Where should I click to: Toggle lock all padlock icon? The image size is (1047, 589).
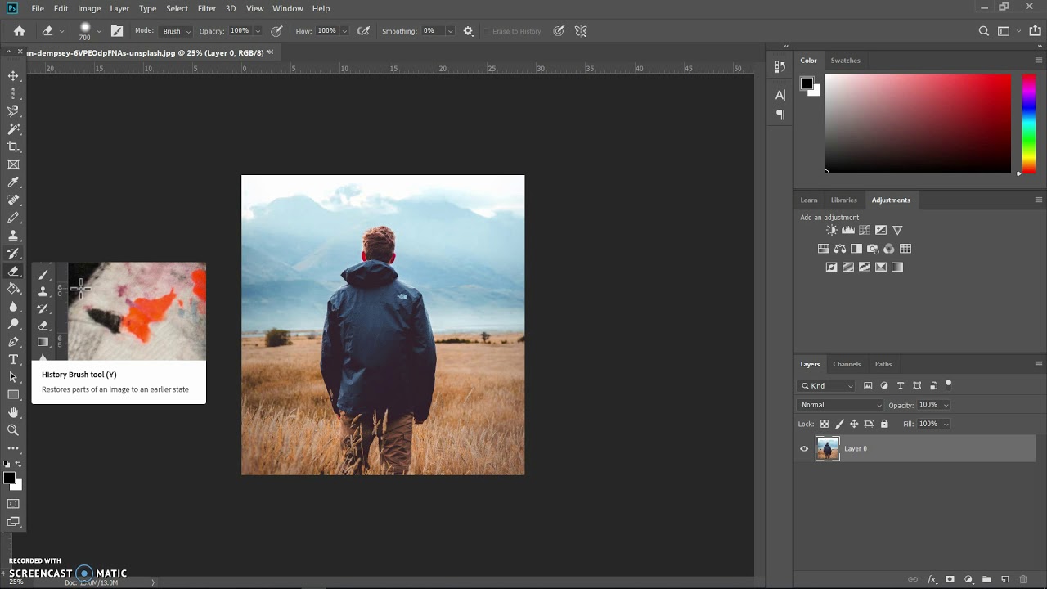pos(884,424)
